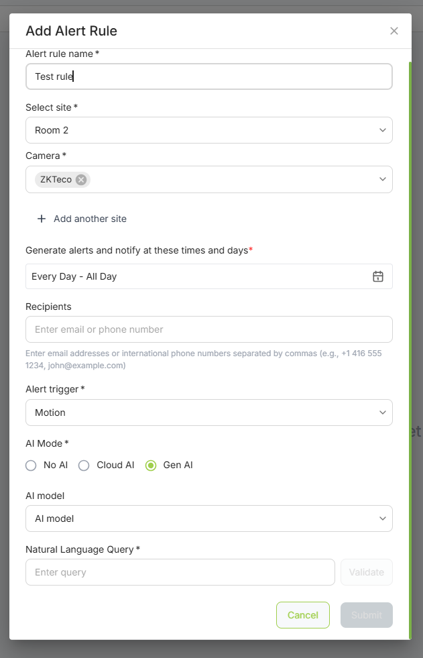Close the Add Alert Rule dialog

(394, 31)
